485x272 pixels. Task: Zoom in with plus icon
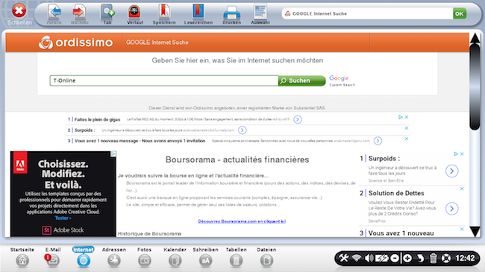(407, 258)
